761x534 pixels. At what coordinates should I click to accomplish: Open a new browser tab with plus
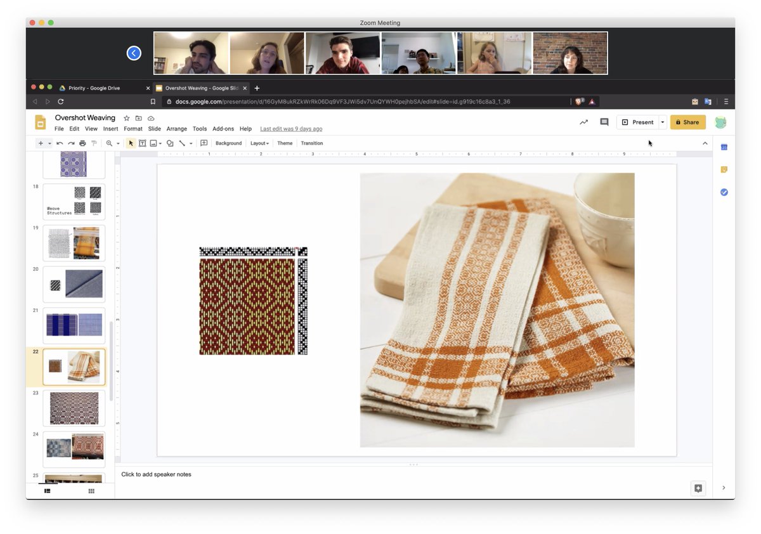coord(257,88)
